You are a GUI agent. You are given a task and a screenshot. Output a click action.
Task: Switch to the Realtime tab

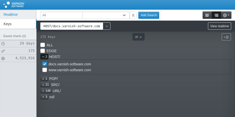click(x=11, y=14)
